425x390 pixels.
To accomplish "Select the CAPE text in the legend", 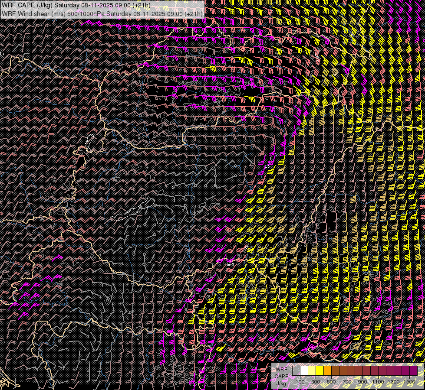I will (x=281, y=376).
